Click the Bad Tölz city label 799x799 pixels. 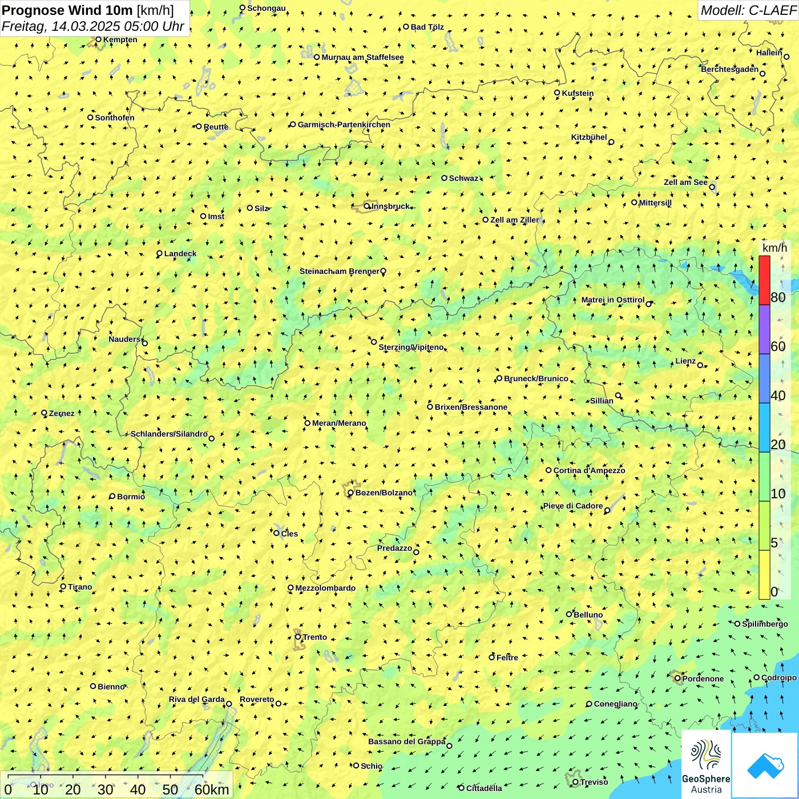coord(427,27)
